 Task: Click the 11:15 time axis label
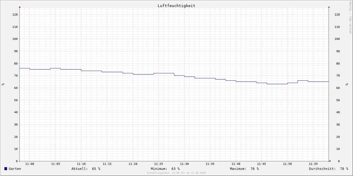107,164
